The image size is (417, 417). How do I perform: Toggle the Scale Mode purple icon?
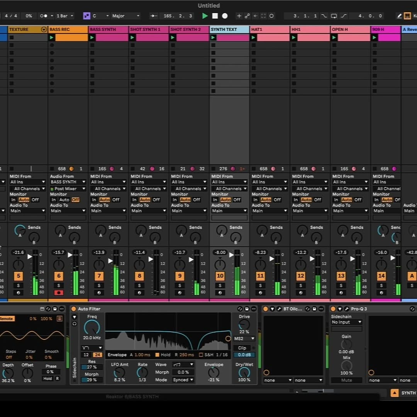(87, 16)
